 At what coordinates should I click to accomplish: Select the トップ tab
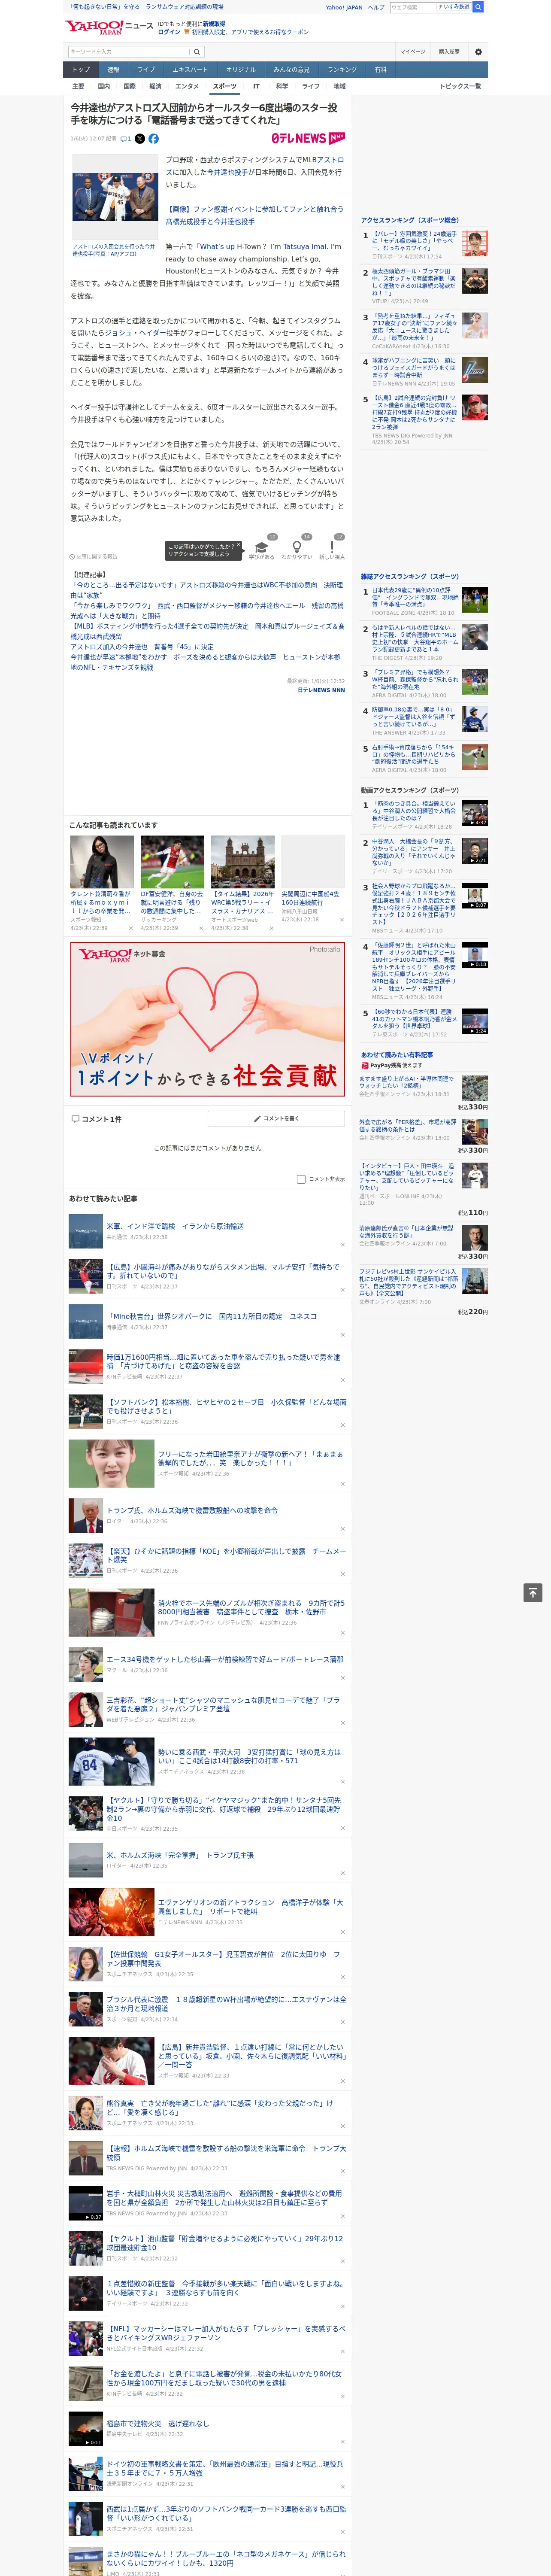click(x=81, y=70)
